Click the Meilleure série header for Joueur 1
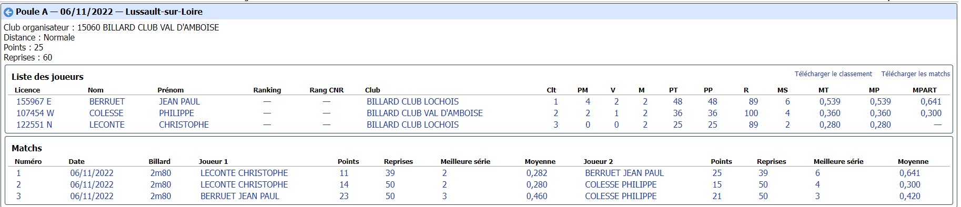 [465, 161]
